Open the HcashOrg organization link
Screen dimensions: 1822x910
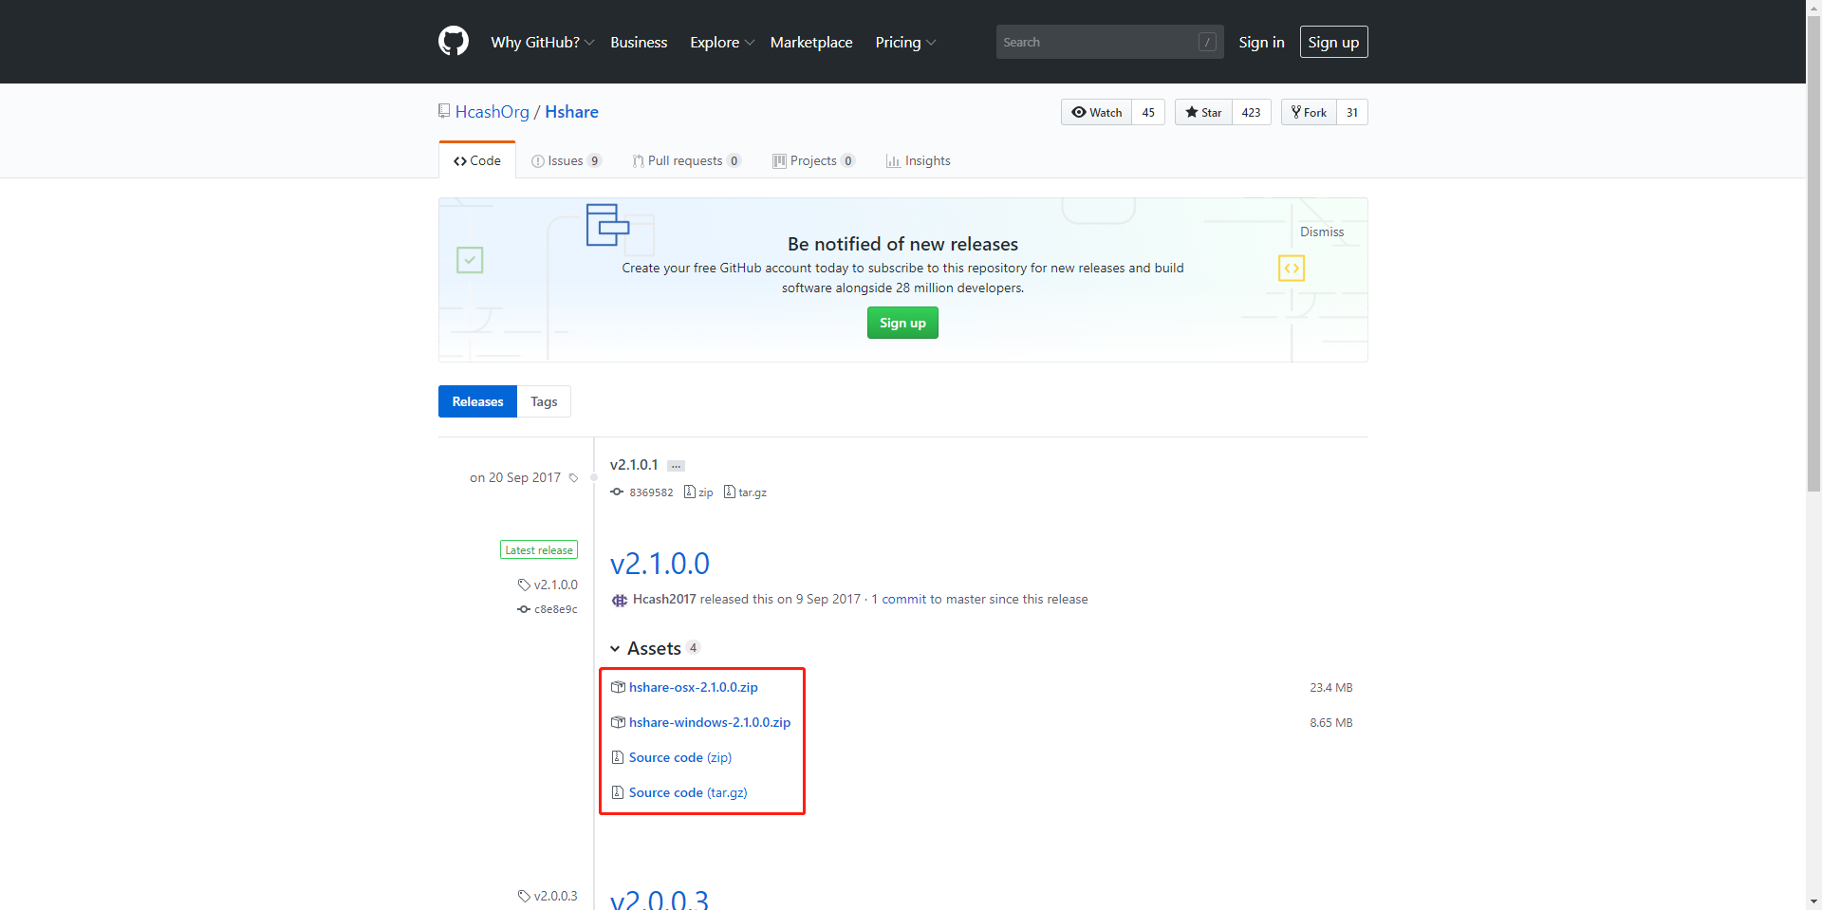tap(493, 112)
